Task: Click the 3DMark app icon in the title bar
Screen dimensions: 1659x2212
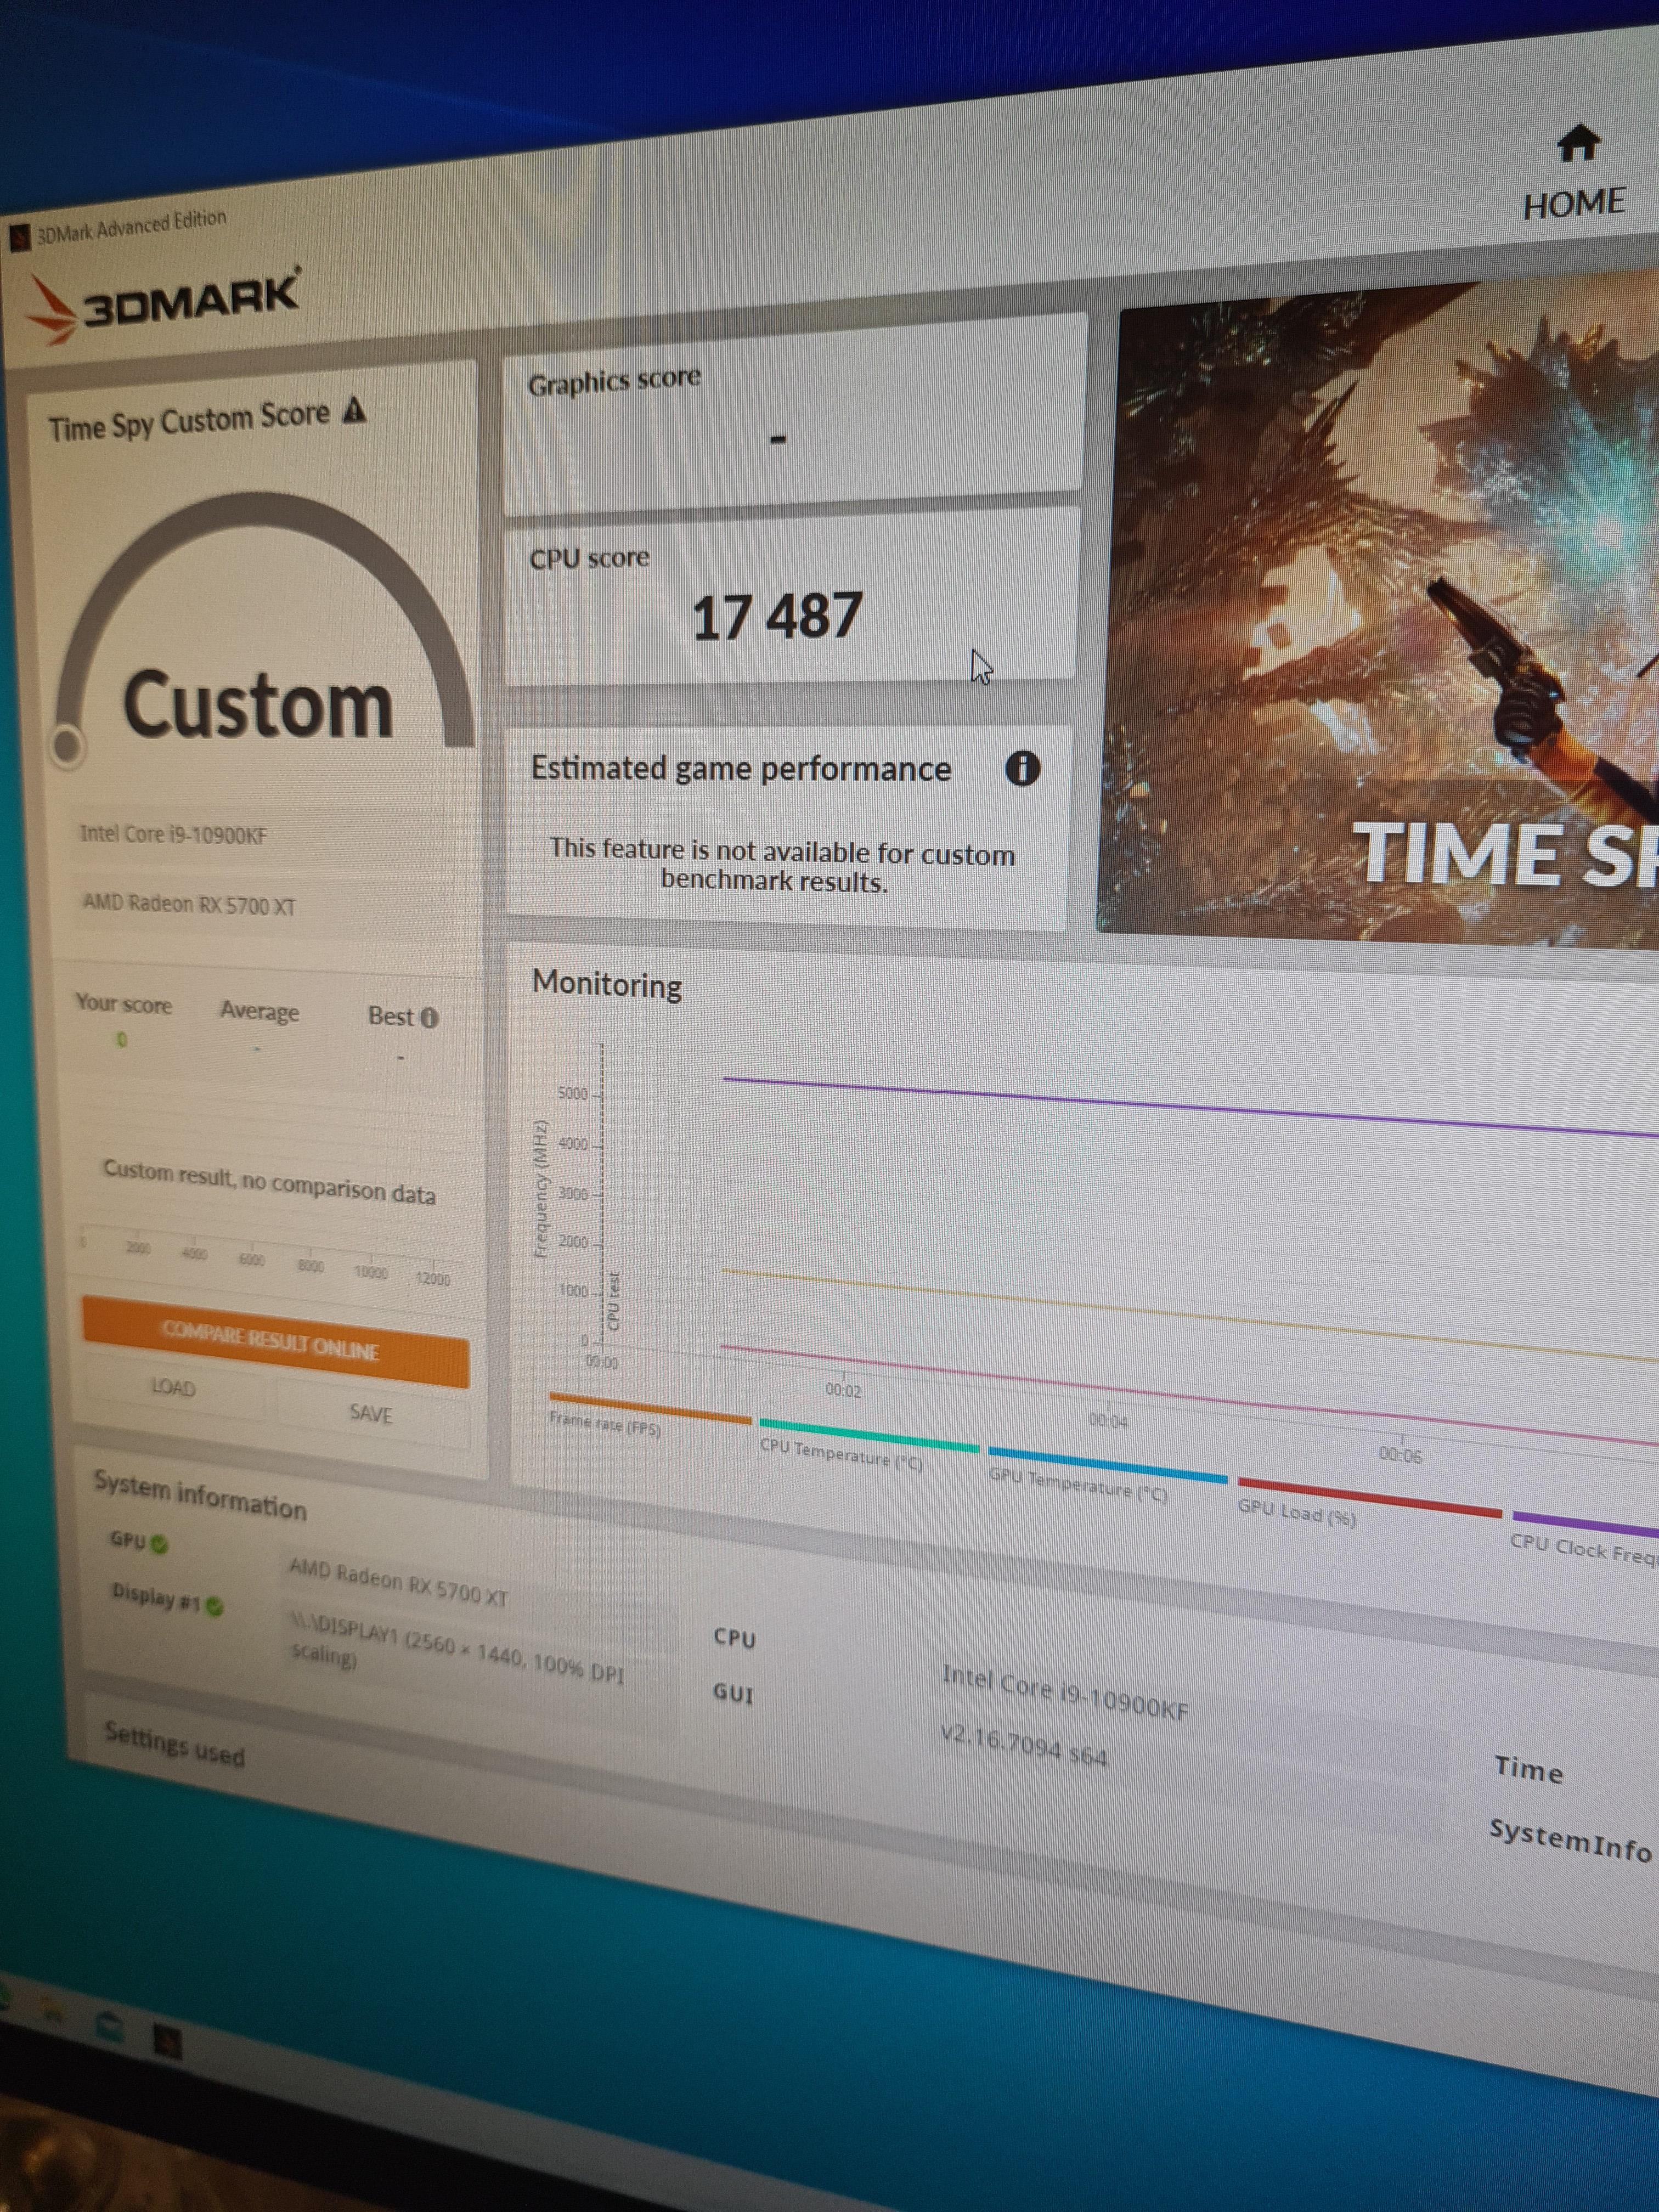Action: [20, 238]
